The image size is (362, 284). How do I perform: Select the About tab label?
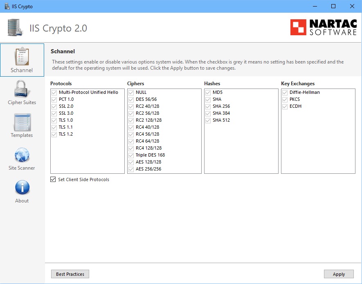tap(22, 201)
